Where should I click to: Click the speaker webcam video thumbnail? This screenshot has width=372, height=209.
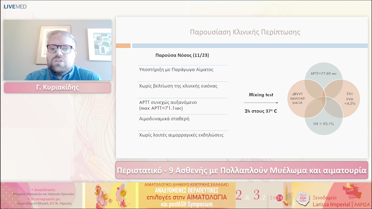click(56, 50)
